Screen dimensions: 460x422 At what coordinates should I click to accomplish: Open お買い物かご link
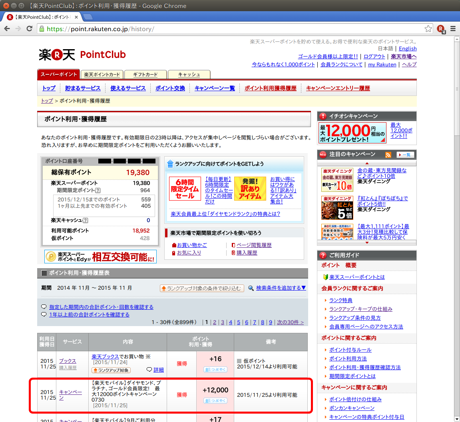(x=192, y=245)
